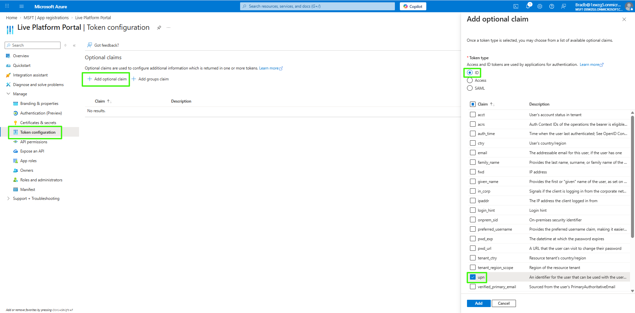Click the Add button in the panel
Image resolution: width=635 pixels, height=313 pixels.
point(478,303)
